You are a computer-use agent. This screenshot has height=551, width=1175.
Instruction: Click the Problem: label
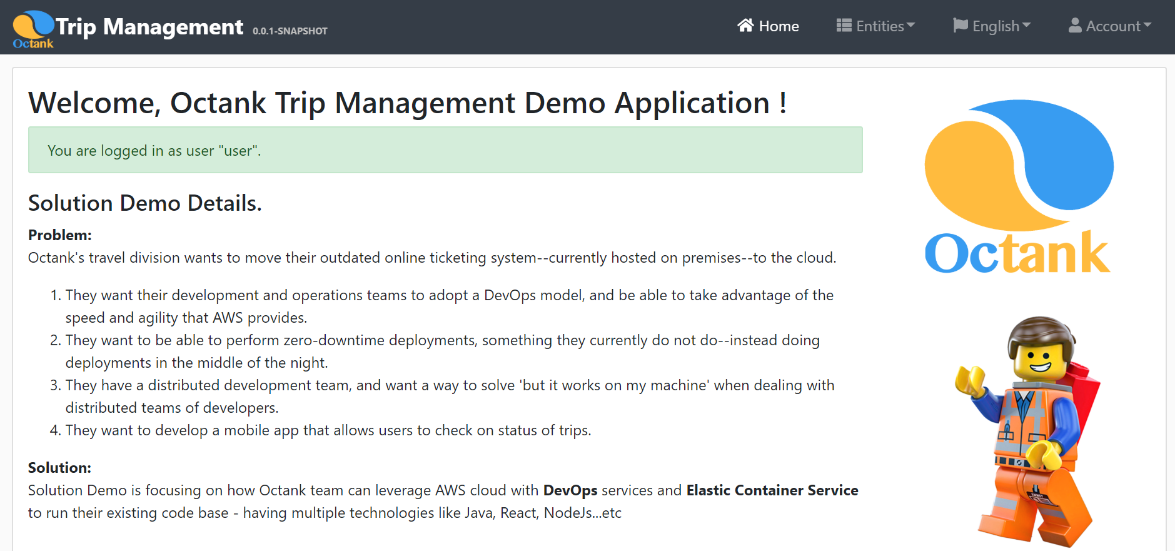coord(60,235)
